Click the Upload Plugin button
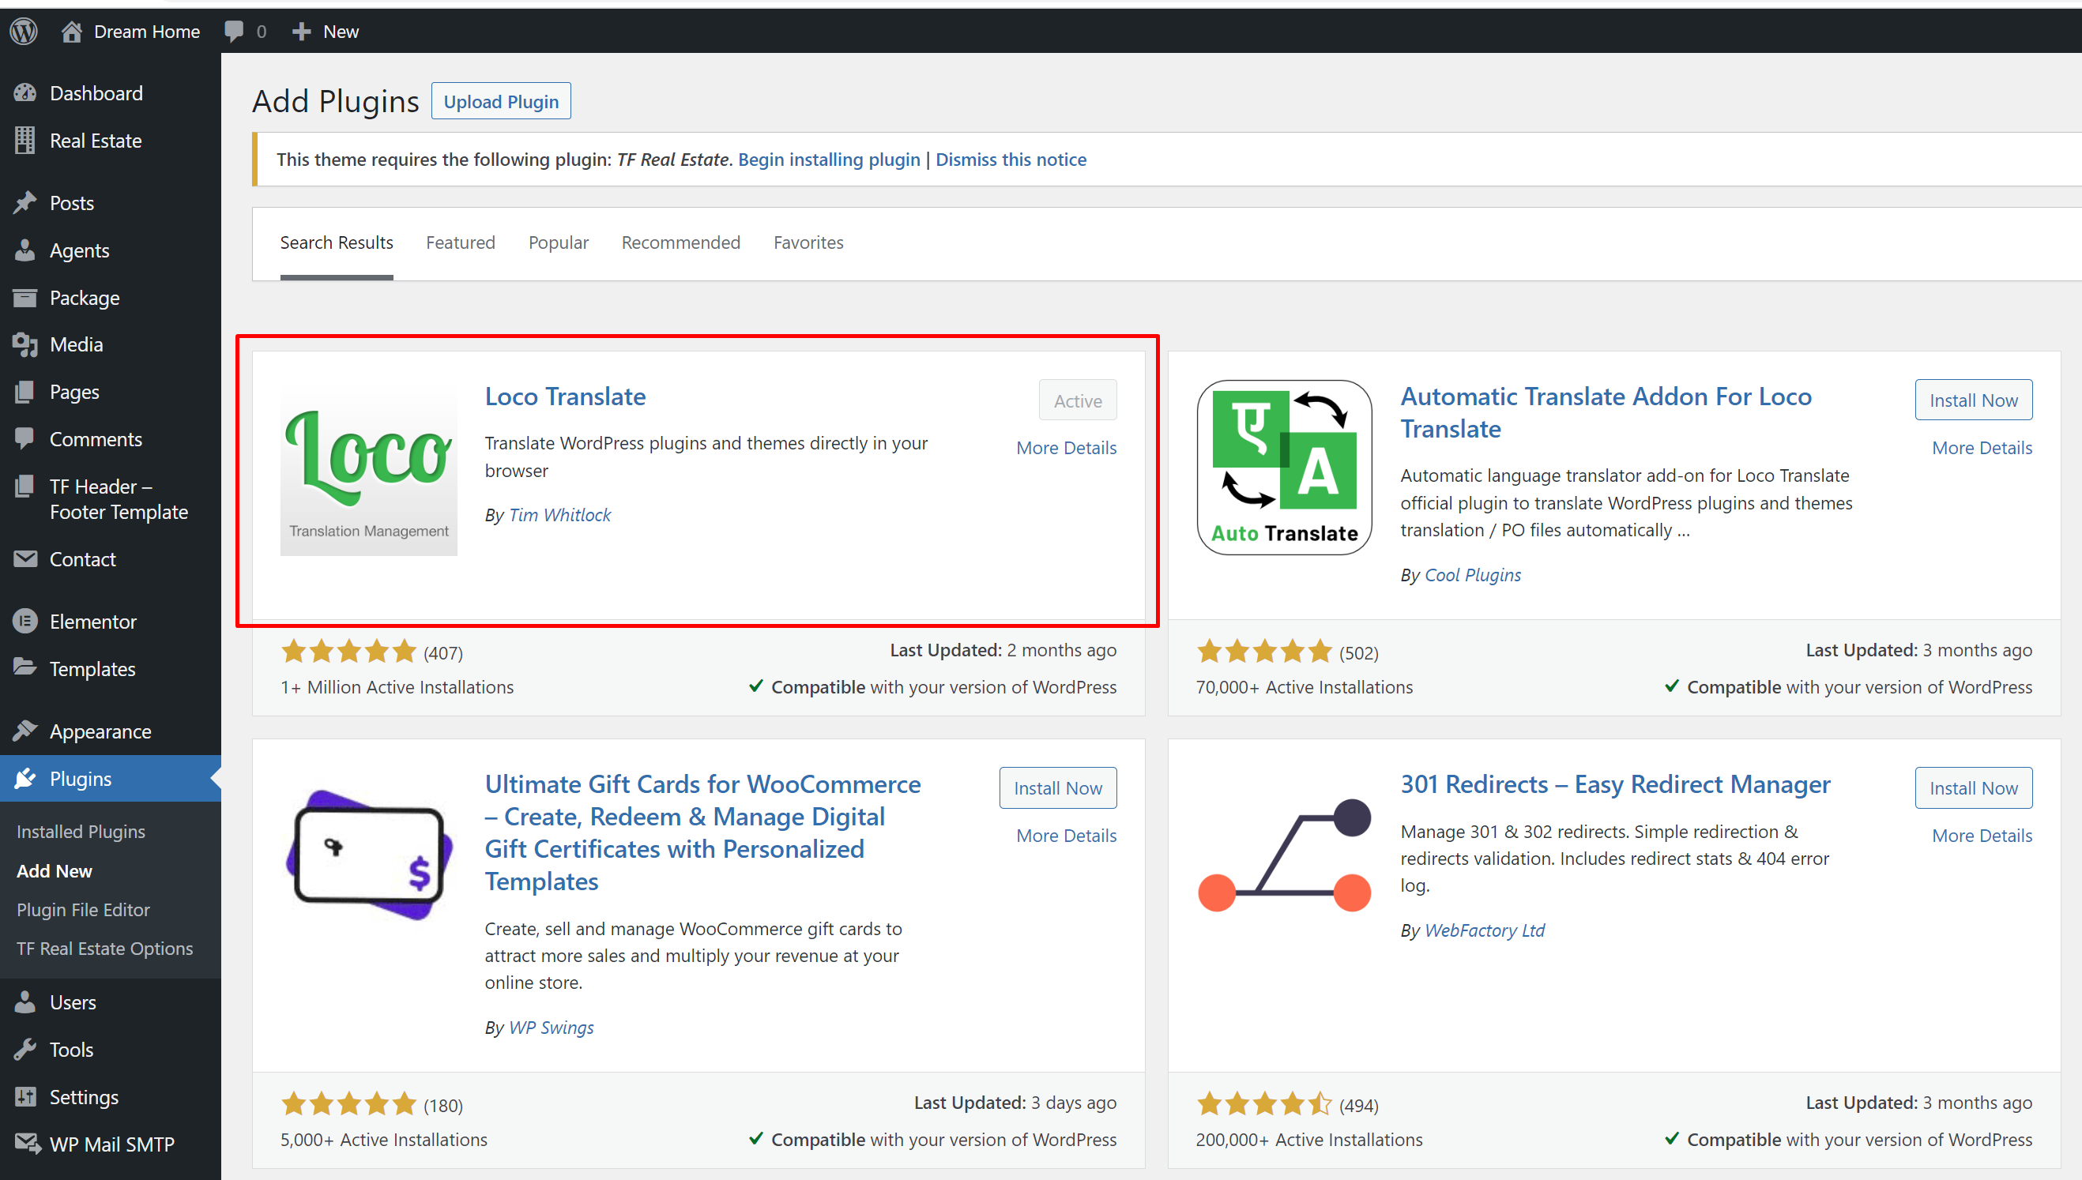 coord(501,101)
